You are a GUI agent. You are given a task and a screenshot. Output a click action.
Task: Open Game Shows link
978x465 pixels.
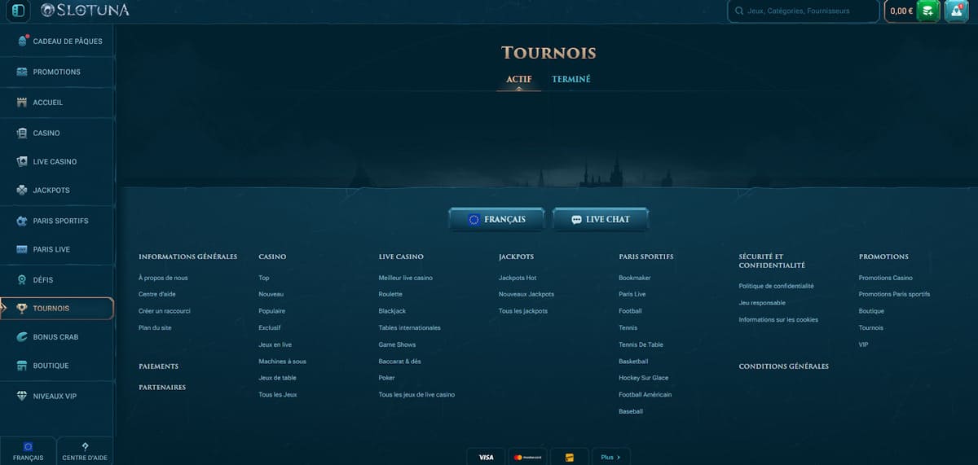[397, 344]
